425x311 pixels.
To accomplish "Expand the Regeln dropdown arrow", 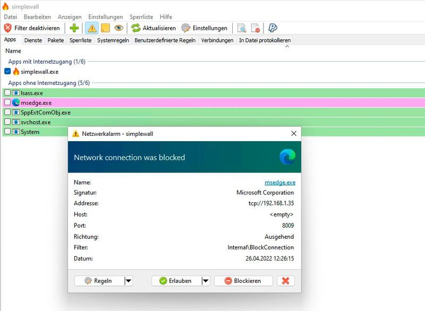I will [x=128, y=281].
